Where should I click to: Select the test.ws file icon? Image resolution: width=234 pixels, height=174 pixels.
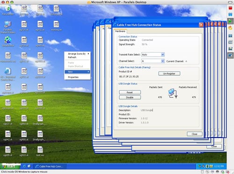click(x=40, y=150)
